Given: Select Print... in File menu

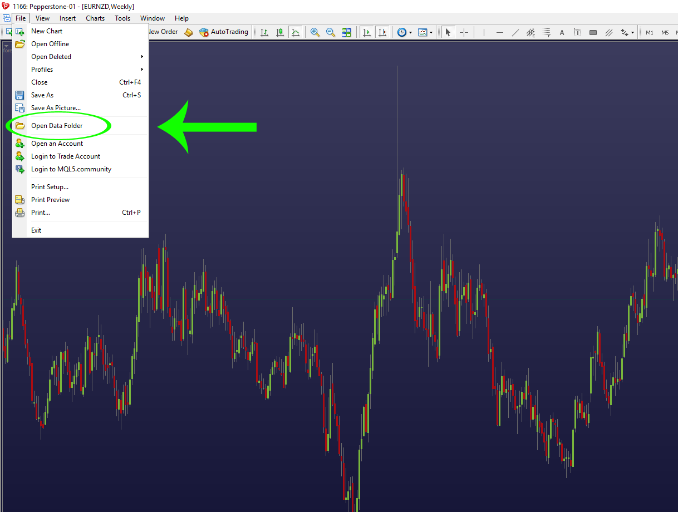Looking at the screenshot, I should coord(81,213).
